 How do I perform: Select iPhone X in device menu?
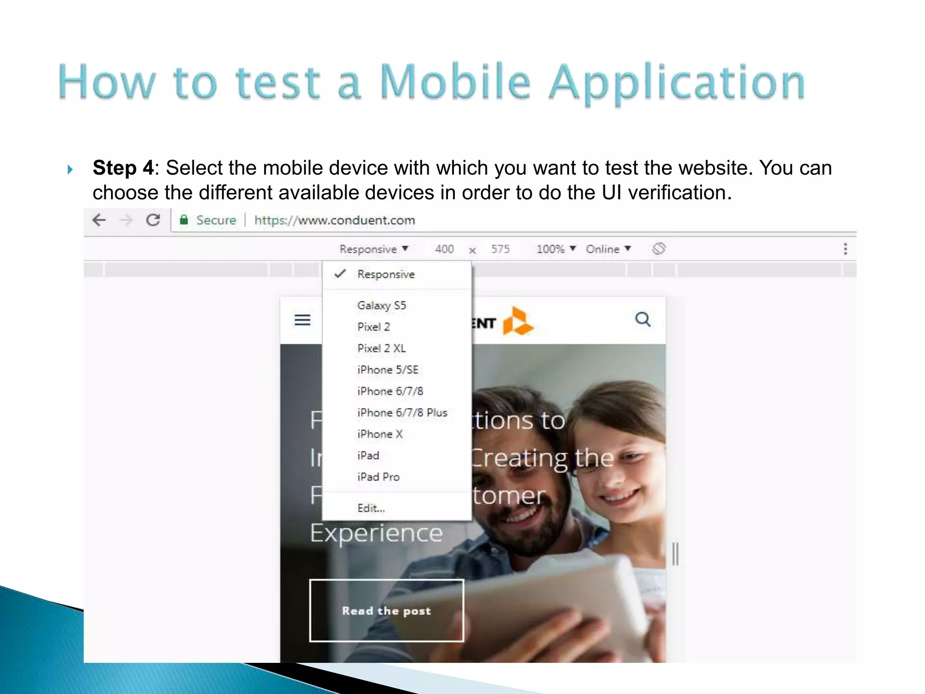[x=379, y=434]
